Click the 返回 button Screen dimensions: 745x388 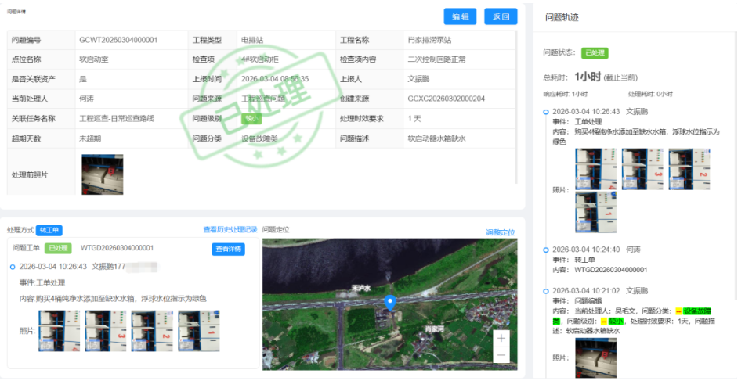pyautogui.click(x=501, y=17)
